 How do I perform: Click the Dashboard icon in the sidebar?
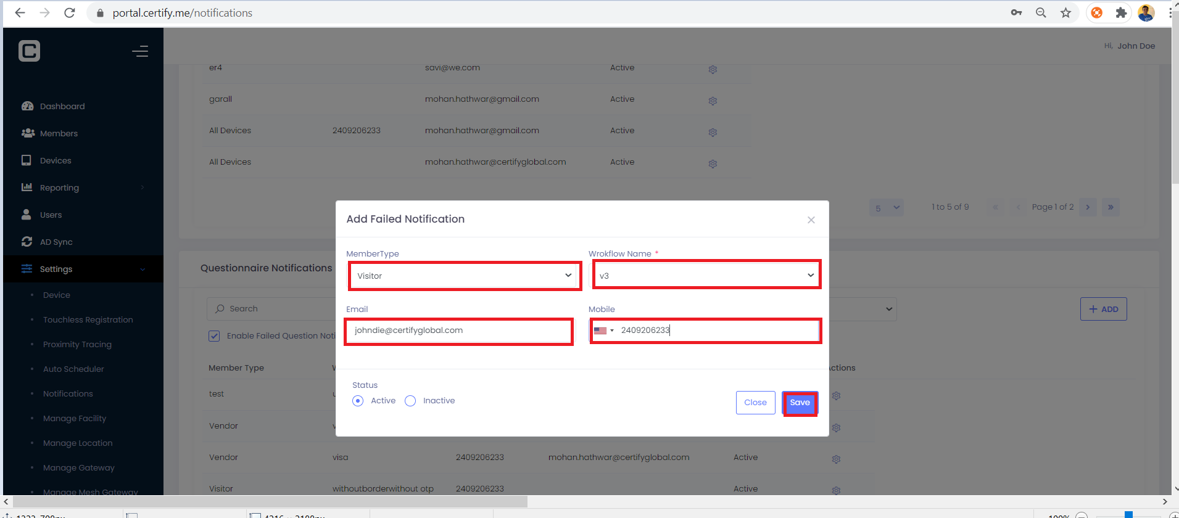click(27, 106)
